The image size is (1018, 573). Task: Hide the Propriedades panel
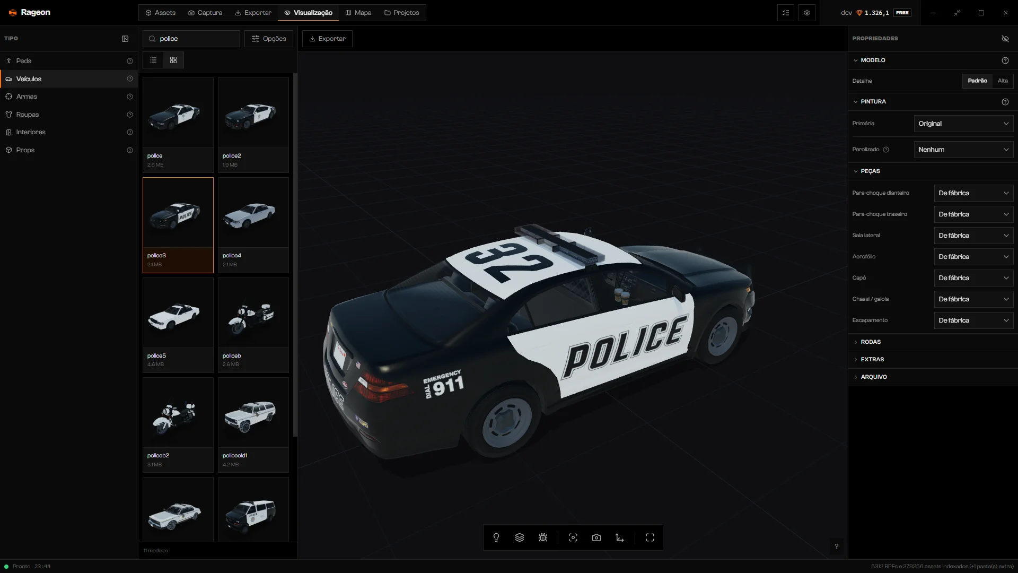[x=1005, y=39]
